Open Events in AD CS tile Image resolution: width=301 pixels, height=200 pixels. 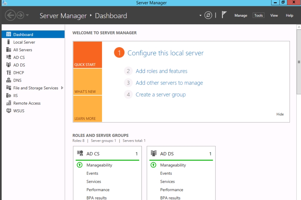92,173
